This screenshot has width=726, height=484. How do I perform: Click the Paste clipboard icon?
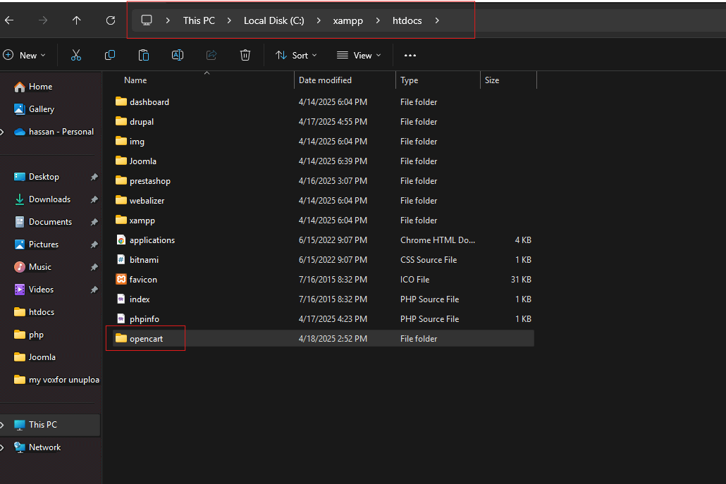click(144, 55)
